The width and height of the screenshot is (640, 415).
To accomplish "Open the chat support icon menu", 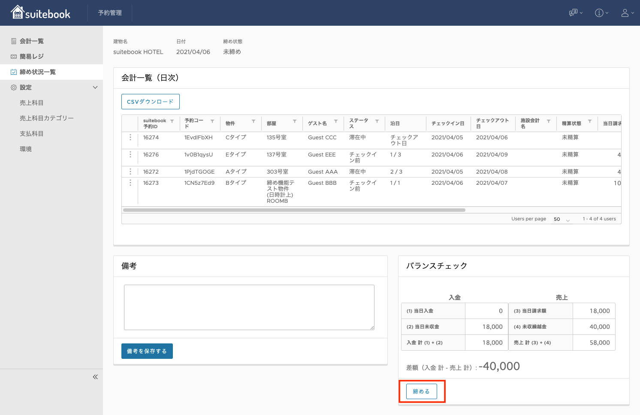I will tap(576, 13).
